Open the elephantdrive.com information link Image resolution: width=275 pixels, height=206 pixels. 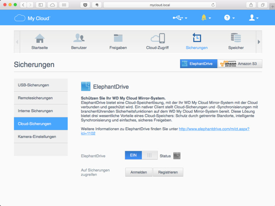click(214, 129)
